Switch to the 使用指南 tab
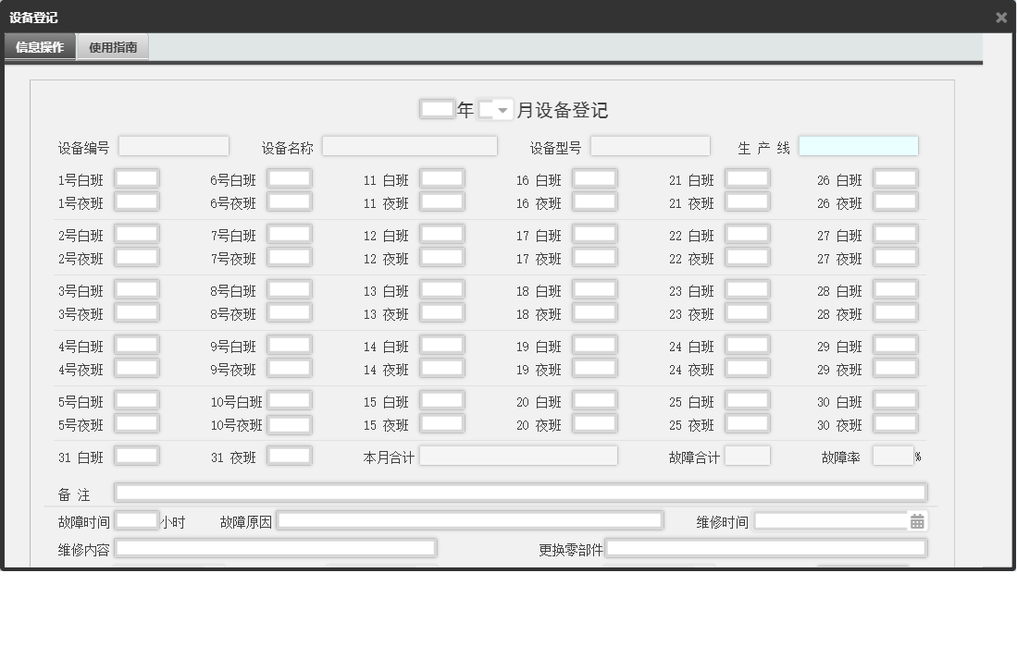Screen dimensions: 1017x646 click(x=112, y=45)
